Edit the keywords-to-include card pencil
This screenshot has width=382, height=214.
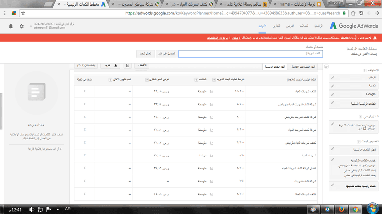tap(332, 185)
